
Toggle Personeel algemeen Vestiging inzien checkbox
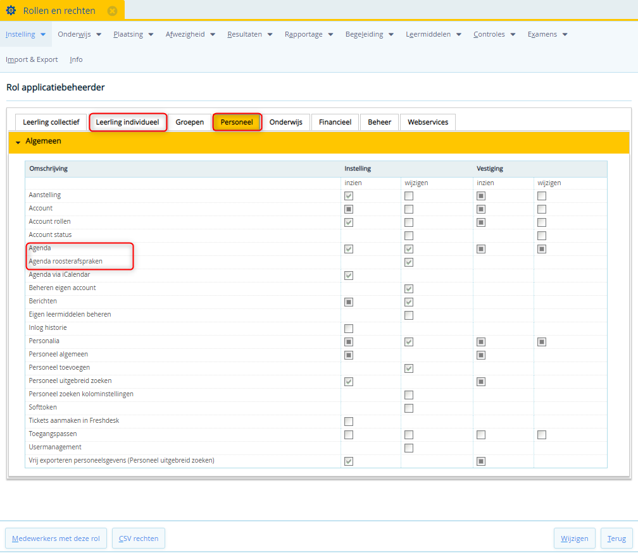click(481, 355)
